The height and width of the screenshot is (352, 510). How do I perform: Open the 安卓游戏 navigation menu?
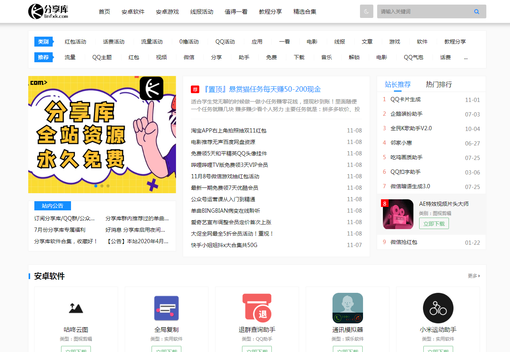pos(167,12)
